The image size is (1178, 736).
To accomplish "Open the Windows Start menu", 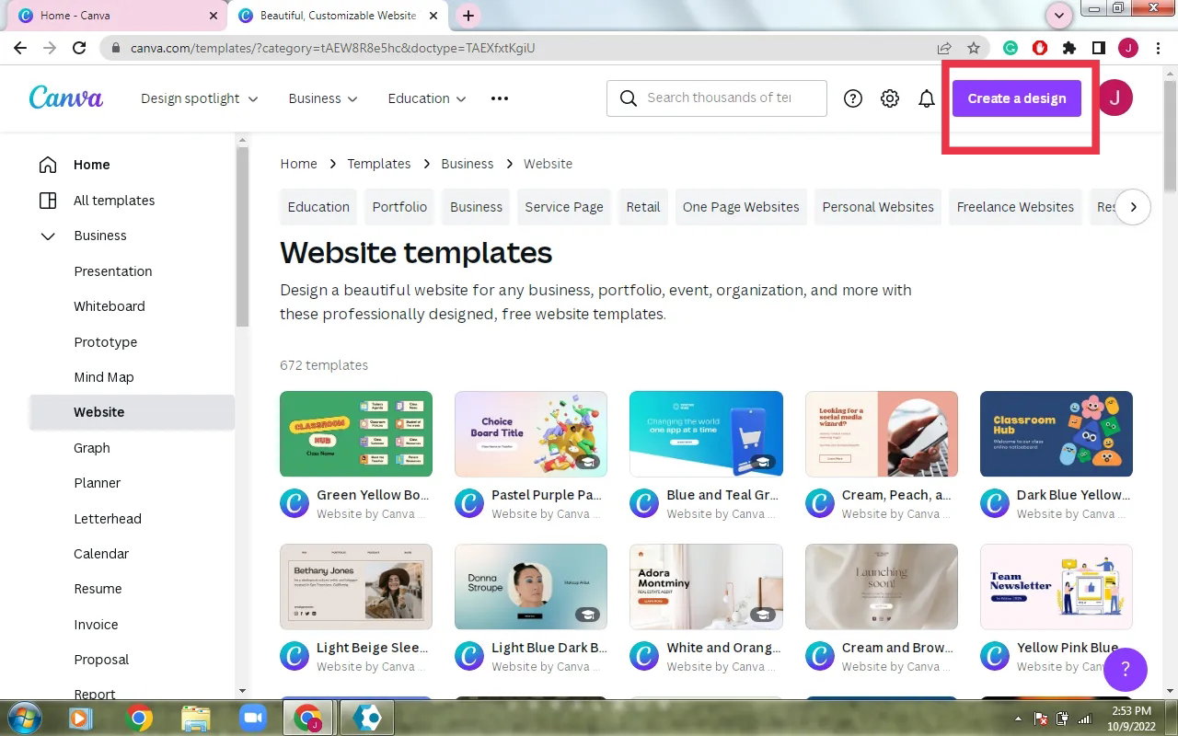I will click(25, 717).
